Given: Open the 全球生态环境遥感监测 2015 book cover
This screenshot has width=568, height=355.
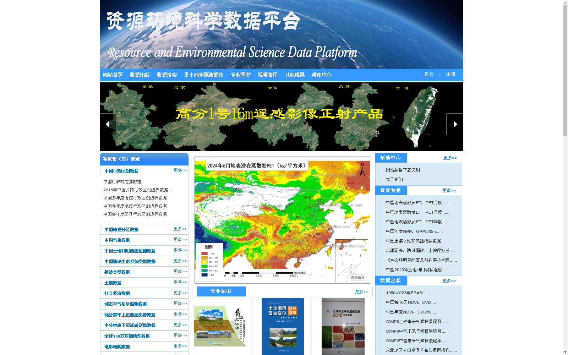Looking at the screenshot, I should click(343, 327).
